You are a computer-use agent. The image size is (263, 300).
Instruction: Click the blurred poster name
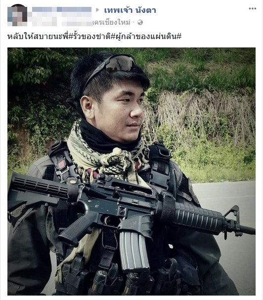coord(62,9)
